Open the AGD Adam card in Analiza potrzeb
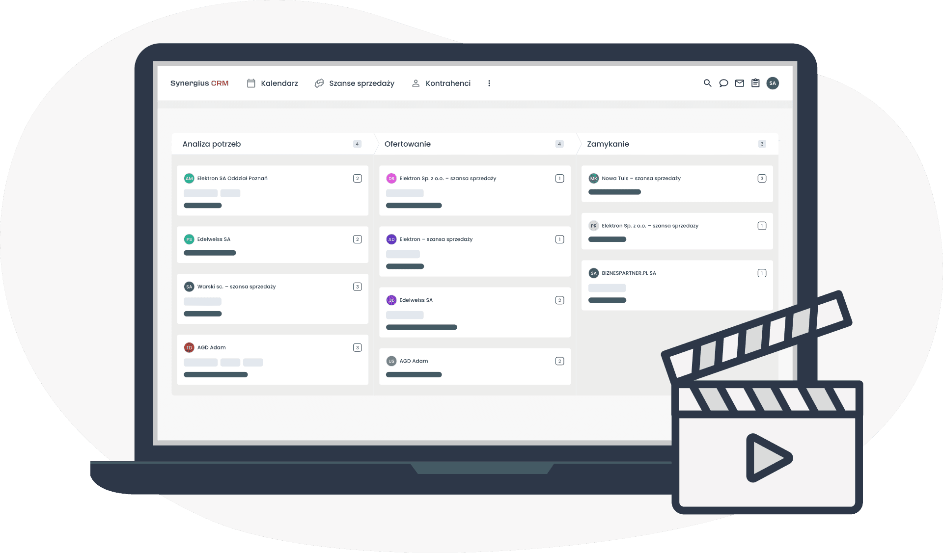 click(x=273, y=360)
